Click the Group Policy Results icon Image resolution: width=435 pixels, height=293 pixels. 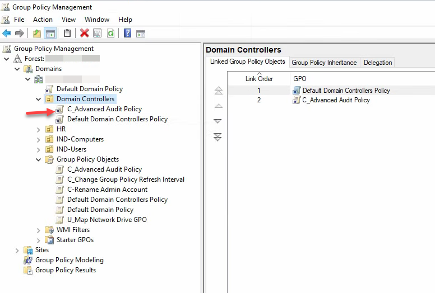click(x=28, y=270)
